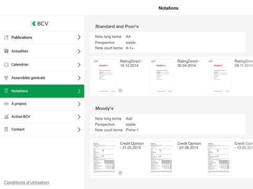Viewport: 253px width, 189px height.
Task: Click downloaded checkmark on Credit Opinion 21.05.2015
Action: click(120, 173)
